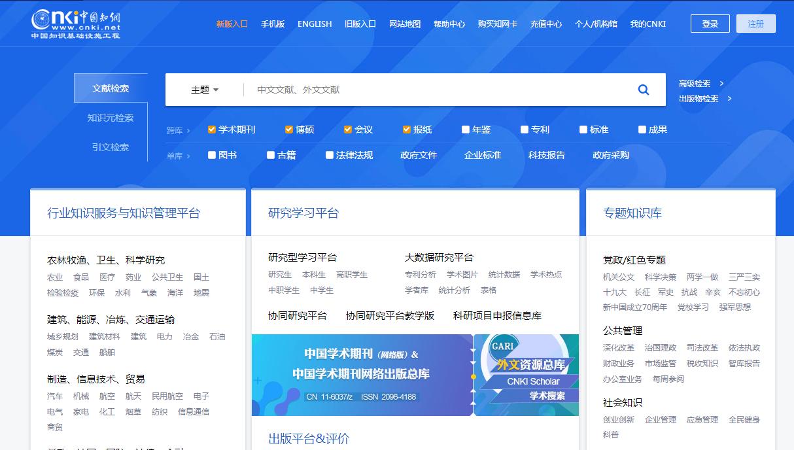
Task: Click the 高级检索 link
Action: point(695,84)
